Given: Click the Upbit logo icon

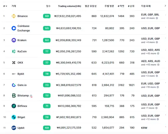Looking at the screenshot, I should (14, 128).
